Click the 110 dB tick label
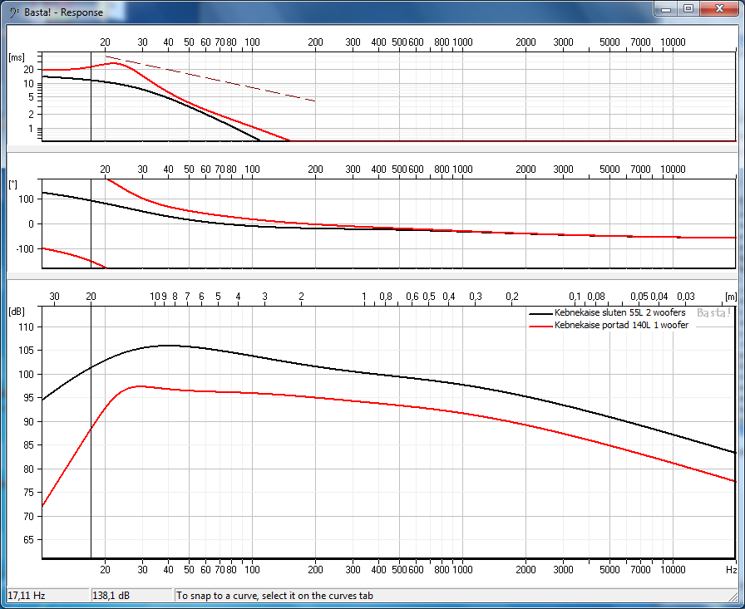Image resolution: width=745 pixels, height=609 pixels. pos(26,327)
